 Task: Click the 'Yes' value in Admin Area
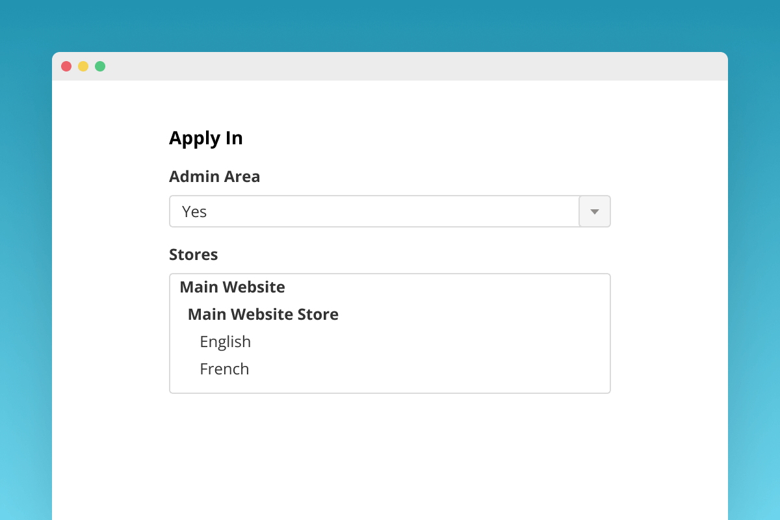tap(194, 212)
